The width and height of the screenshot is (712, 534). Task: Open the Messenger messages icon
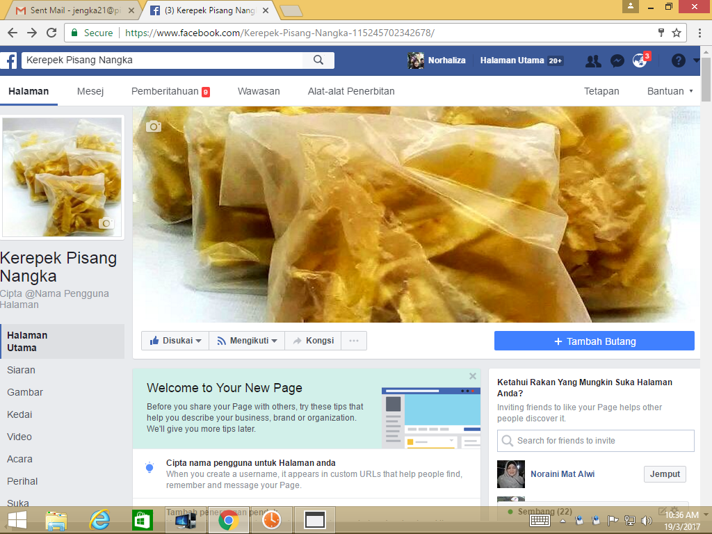pyautogui.click(x=617, y=60)
